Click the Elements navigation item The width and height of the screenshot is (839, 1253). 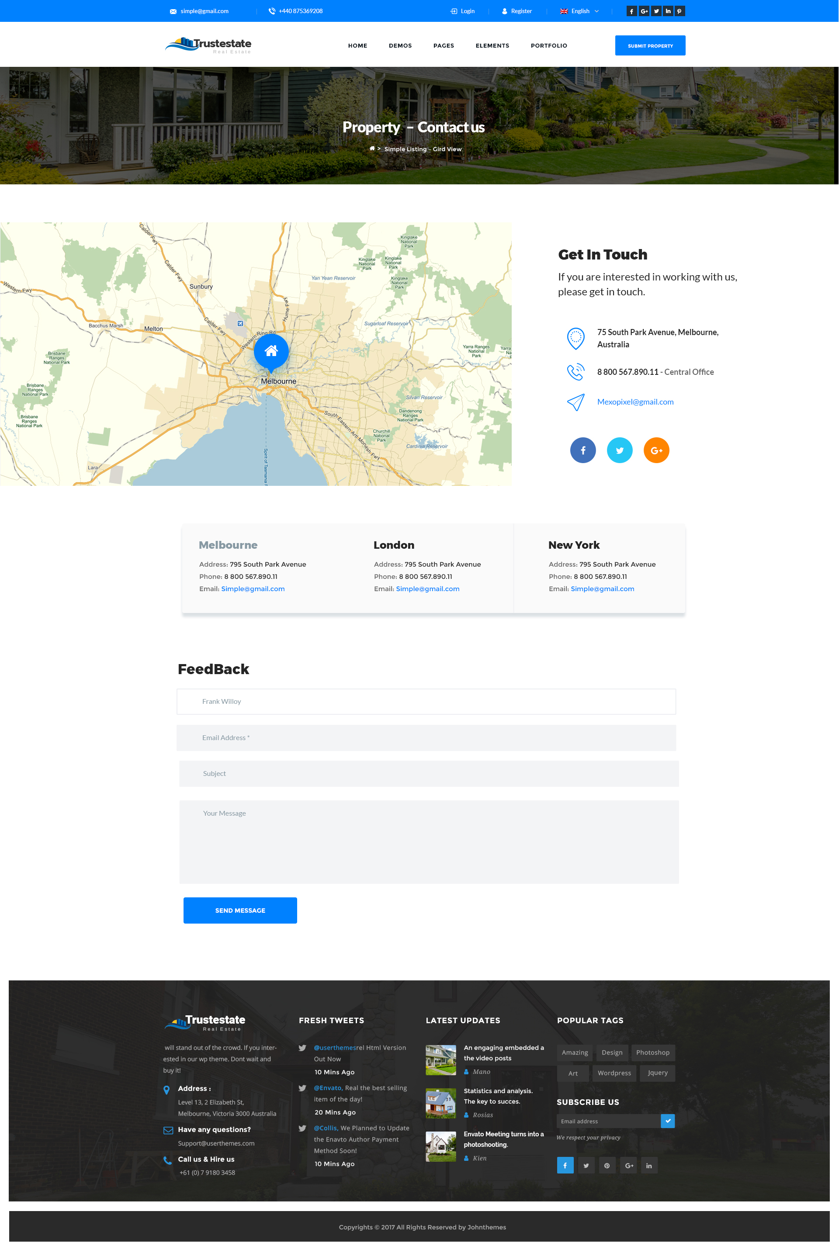pos(492,46)
